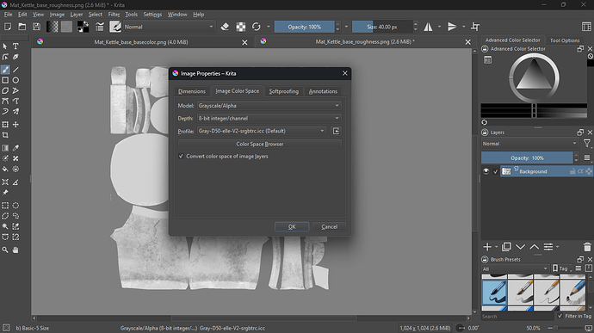
Task: Open brush blending mode Normal dropdown
Action: [x=169, y=27]
